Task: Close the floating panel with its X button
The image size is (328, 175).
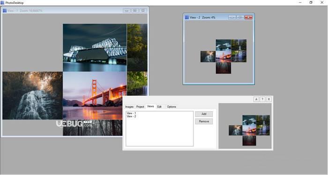Action: click(269, 99)
